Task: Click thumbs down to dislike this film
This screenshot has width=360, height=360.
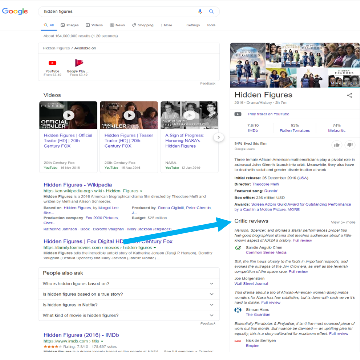Action: [350, 145]
